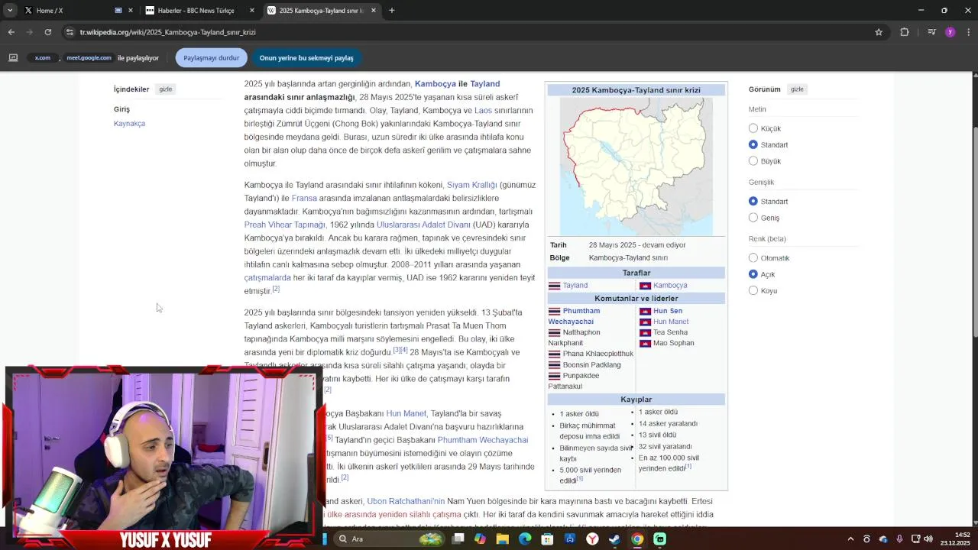This screenshot has height=550, width=978.
Task: Open Steam from the taskbar
Action: [614, 539]
